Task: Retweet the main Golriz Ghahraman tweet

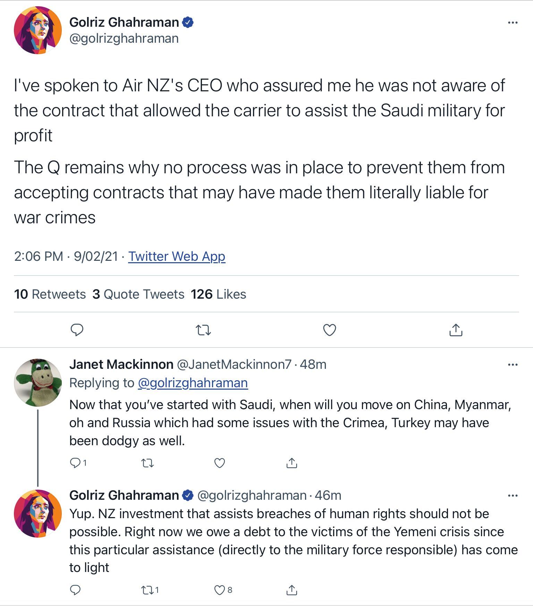Action: tap(203, 330)
